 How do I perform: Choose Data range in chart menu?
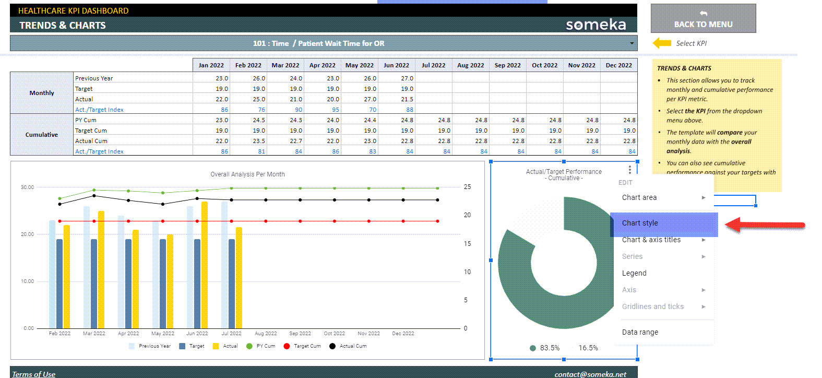[x=664, y=332]
